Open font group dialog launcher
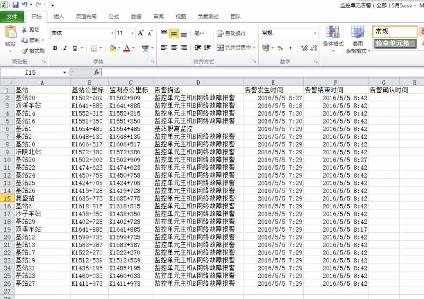 click(153, 61)
